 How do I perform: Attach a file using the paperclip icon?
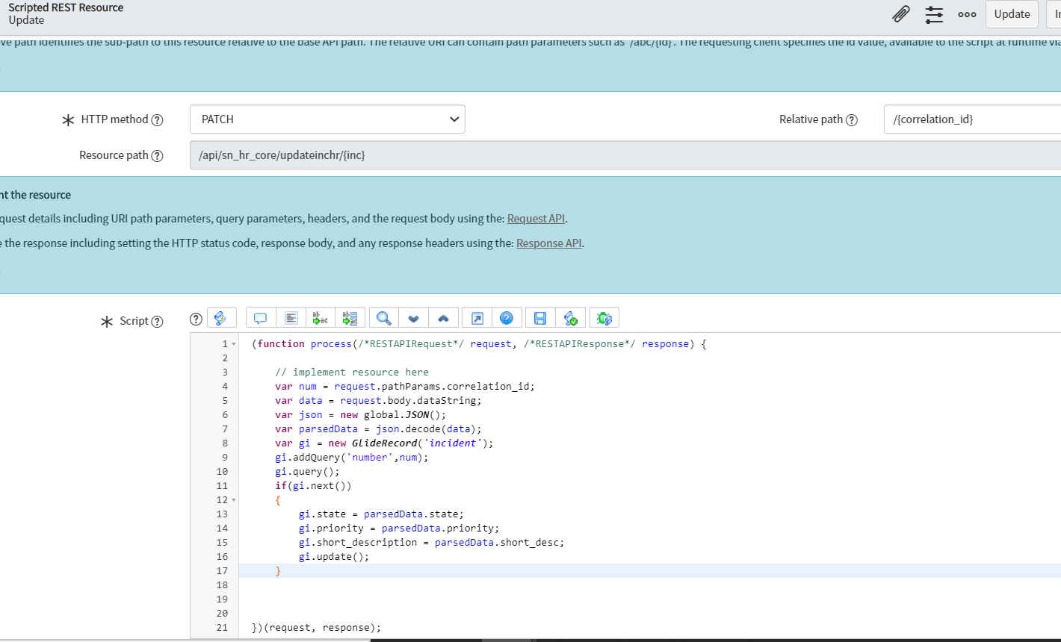[901, 13]
